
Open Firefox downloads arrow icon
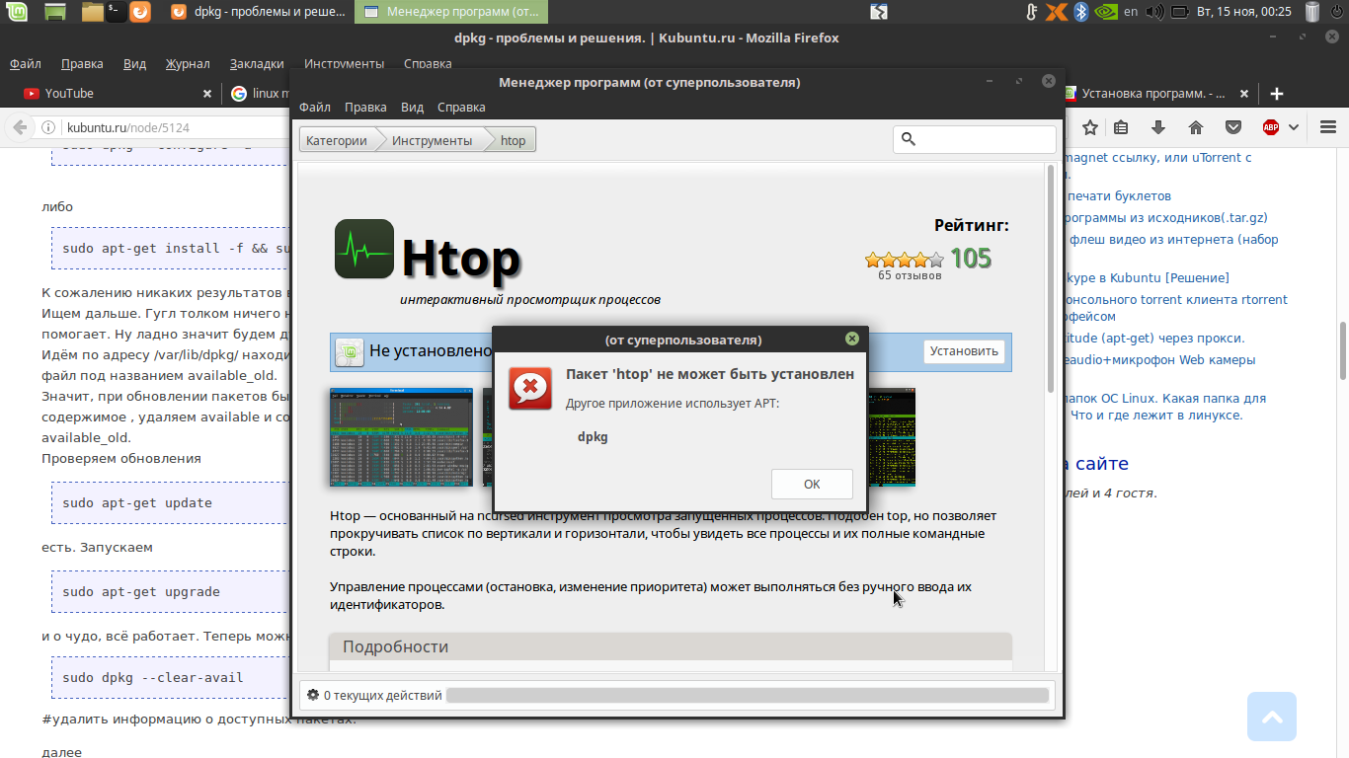point(1158,127)
